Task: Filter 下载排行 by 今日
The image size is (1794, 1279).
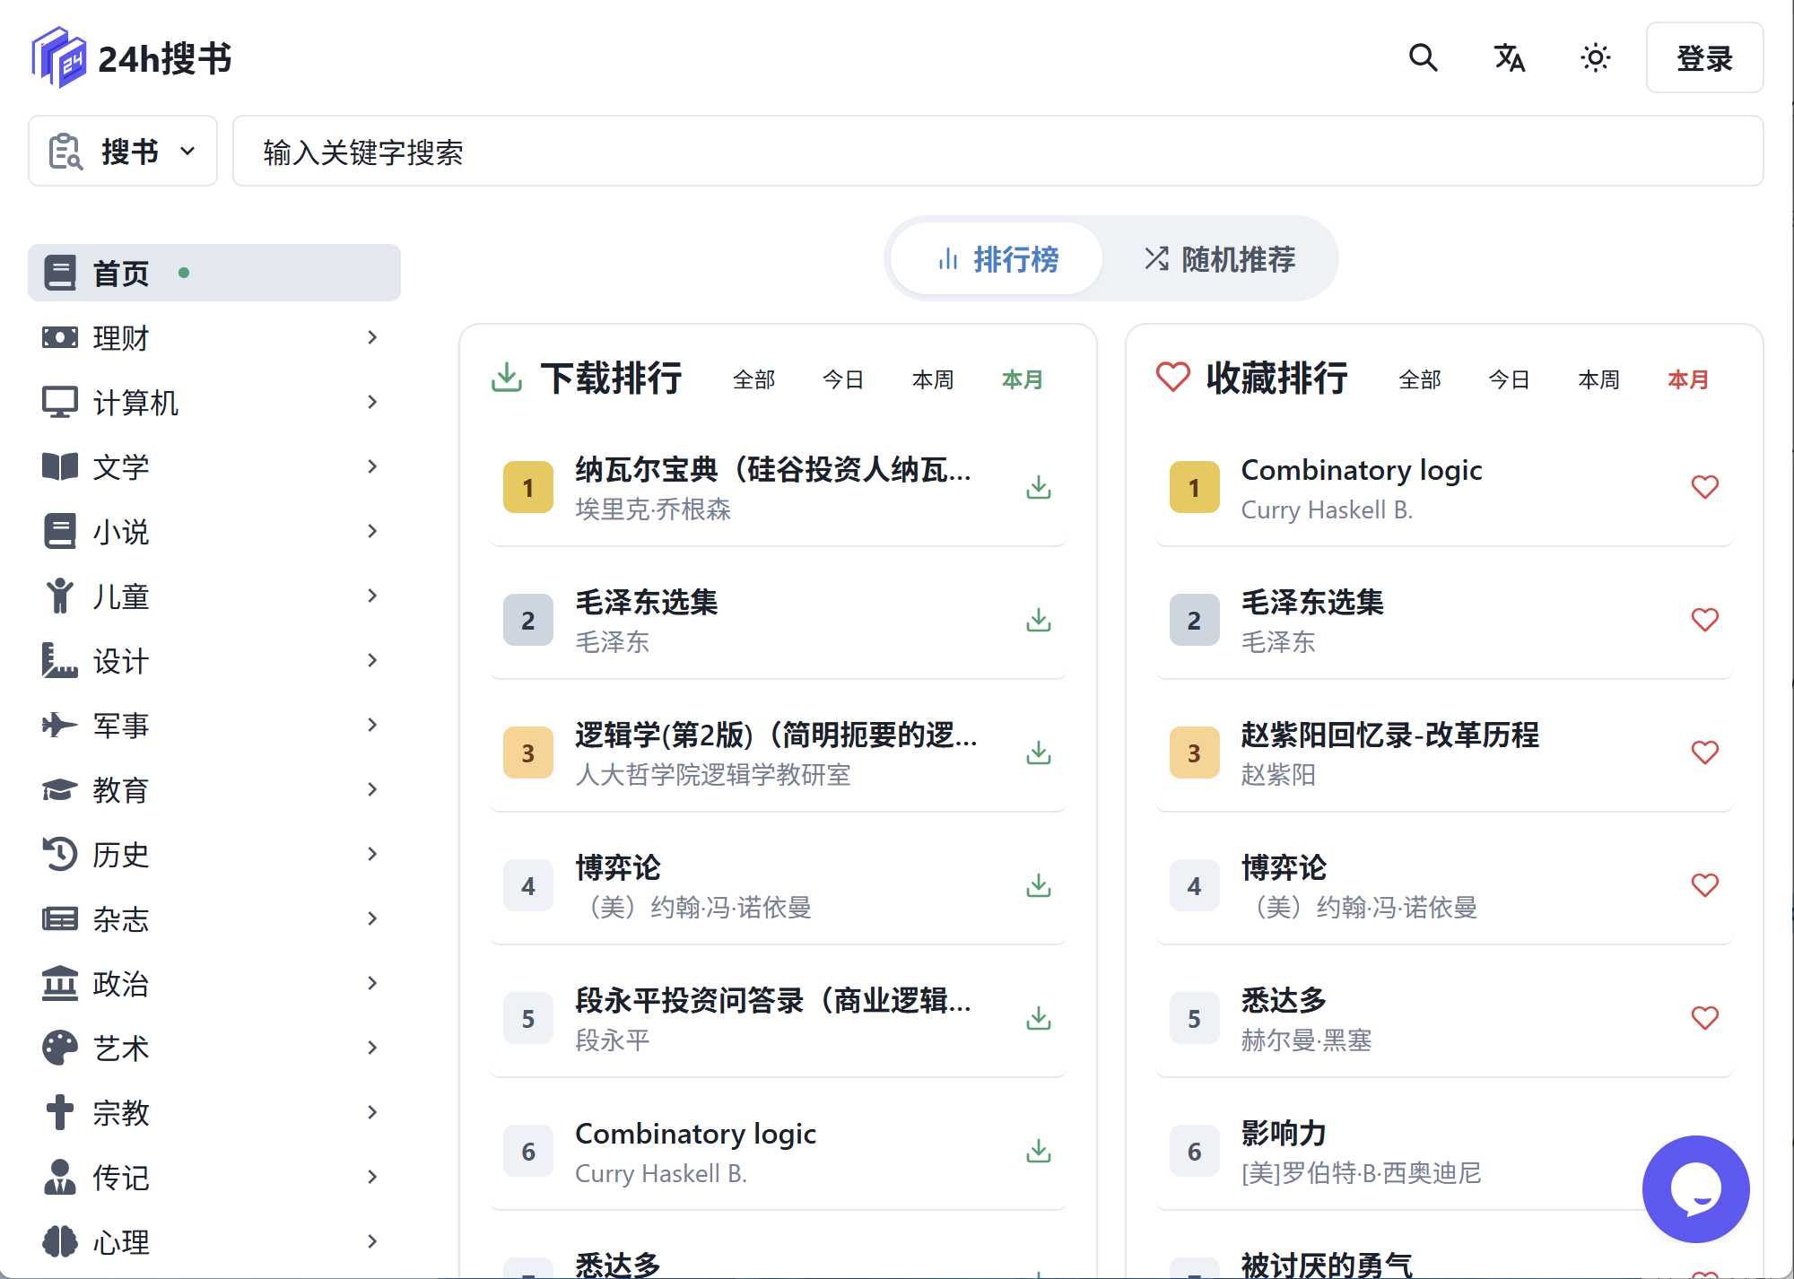Action: coord(843,379)
